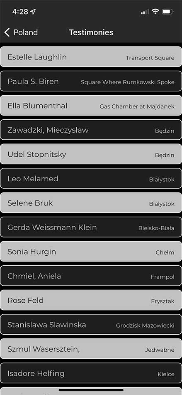Screen dimensions: 182x395
Task: Select Sonia Hurgin from Chełm
Action: pyautogui.click(x=91, y=252)
